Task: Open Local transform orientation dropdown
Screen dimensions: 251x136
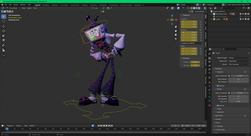Action: (96, 8)
